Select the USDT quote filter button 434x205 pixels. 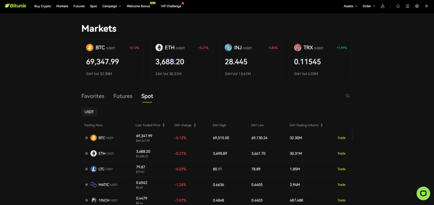pyautogui.click(x=89, y=112)
